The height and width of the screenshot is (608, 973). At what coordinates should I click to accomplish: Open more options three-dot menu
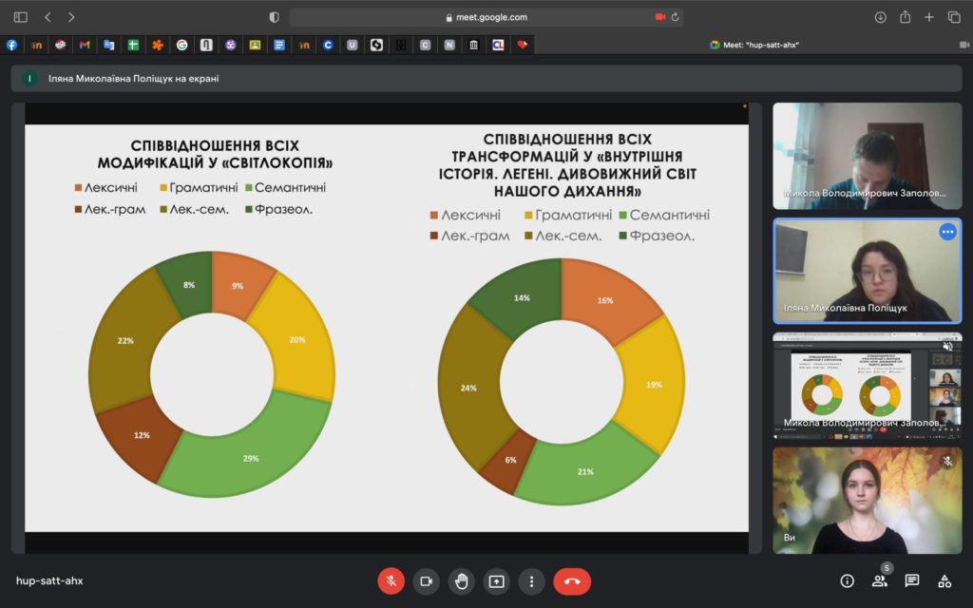531,581
